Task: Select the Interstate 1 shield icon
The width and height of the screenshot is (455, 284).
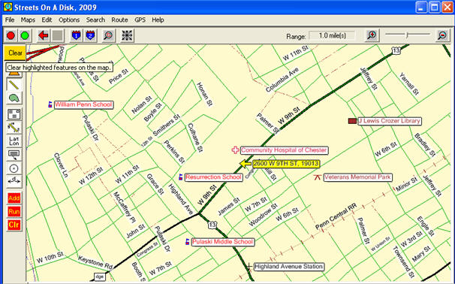Action: (x=76, y=35)
